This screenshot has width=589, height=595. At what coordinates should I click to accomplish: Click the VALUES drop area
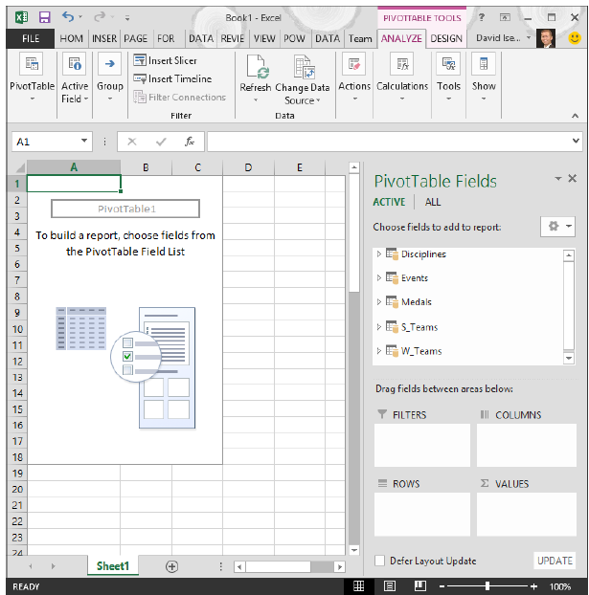pos(527,515)
